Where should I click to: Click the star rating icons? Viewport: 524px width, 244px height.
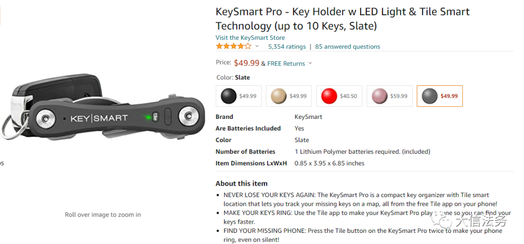point(233,47)
